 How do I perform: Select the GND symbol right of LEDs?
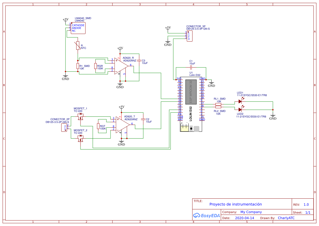tap(273, 117)
